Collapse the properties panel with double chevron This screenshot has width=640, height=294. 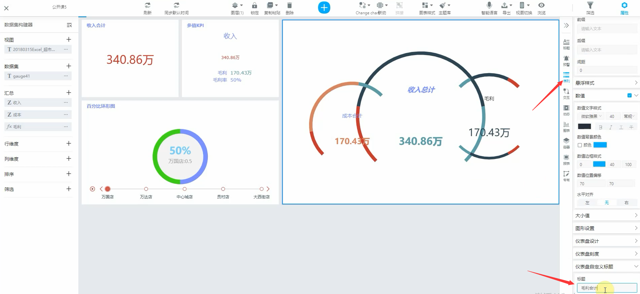(x=566, y=25)
